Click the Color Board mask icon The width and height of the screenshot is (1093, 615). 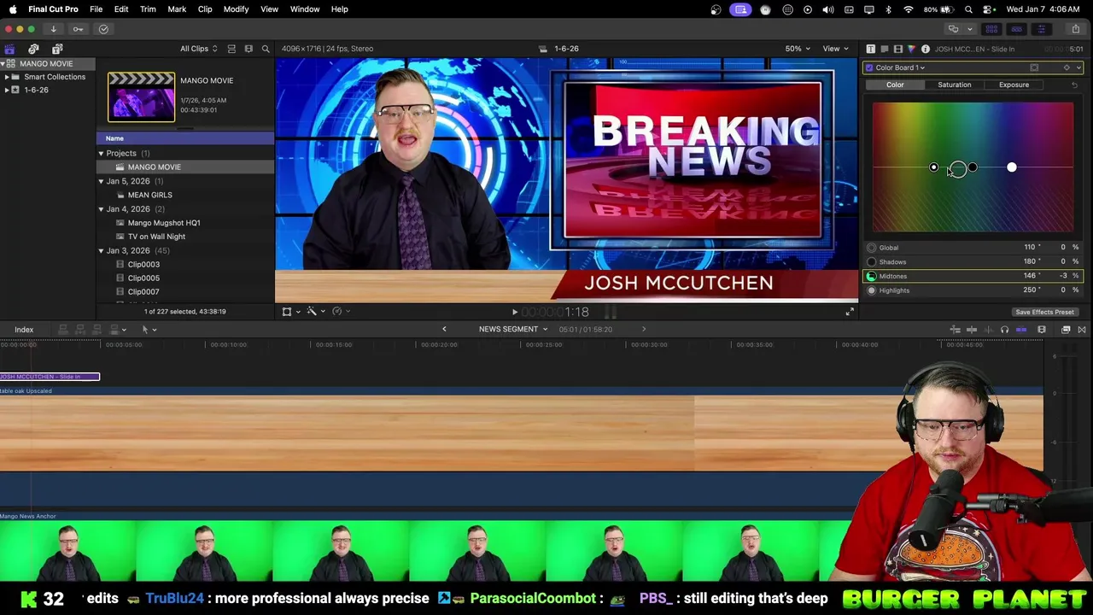click(1034, 67)
